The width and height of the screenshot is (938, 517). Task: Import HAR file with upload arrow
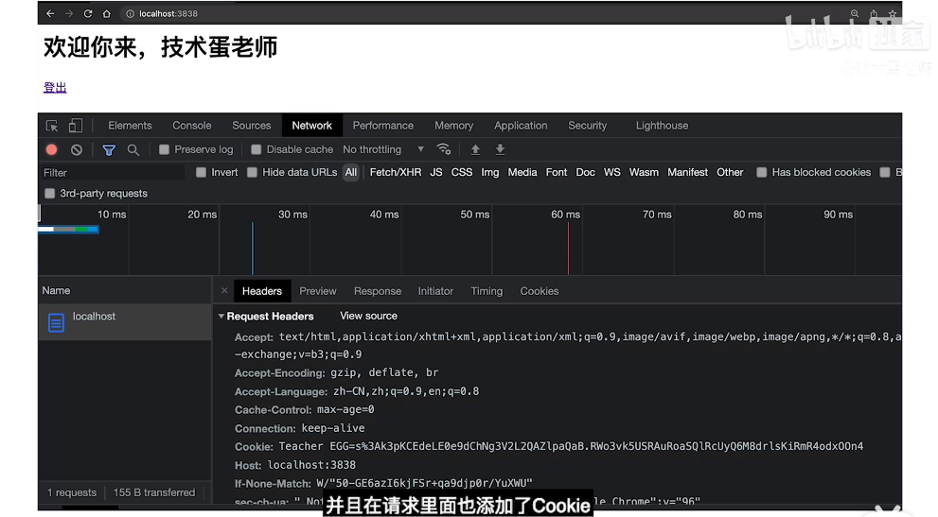(x=475, y=149)
